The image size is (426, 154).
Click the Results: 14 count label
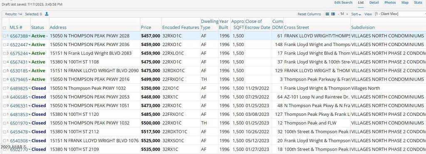coord(14,14)
